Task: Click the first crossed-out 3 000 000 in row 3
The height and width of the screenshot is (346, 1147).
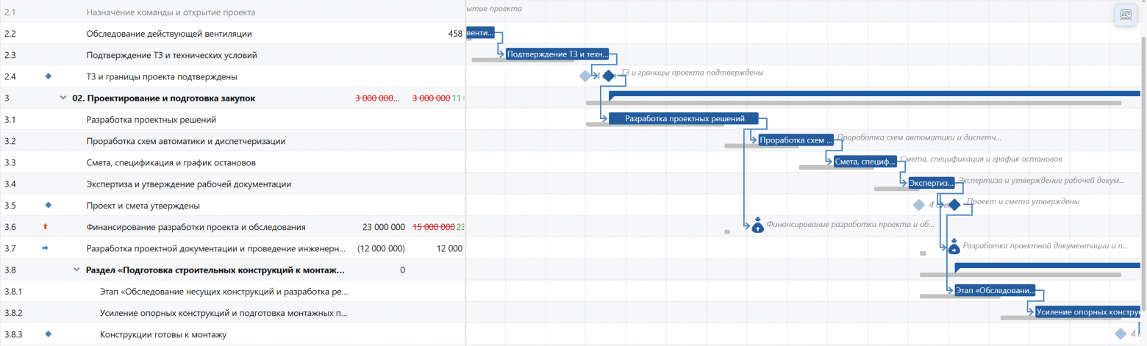Action: pyautogui.click(x=376, y=98)
